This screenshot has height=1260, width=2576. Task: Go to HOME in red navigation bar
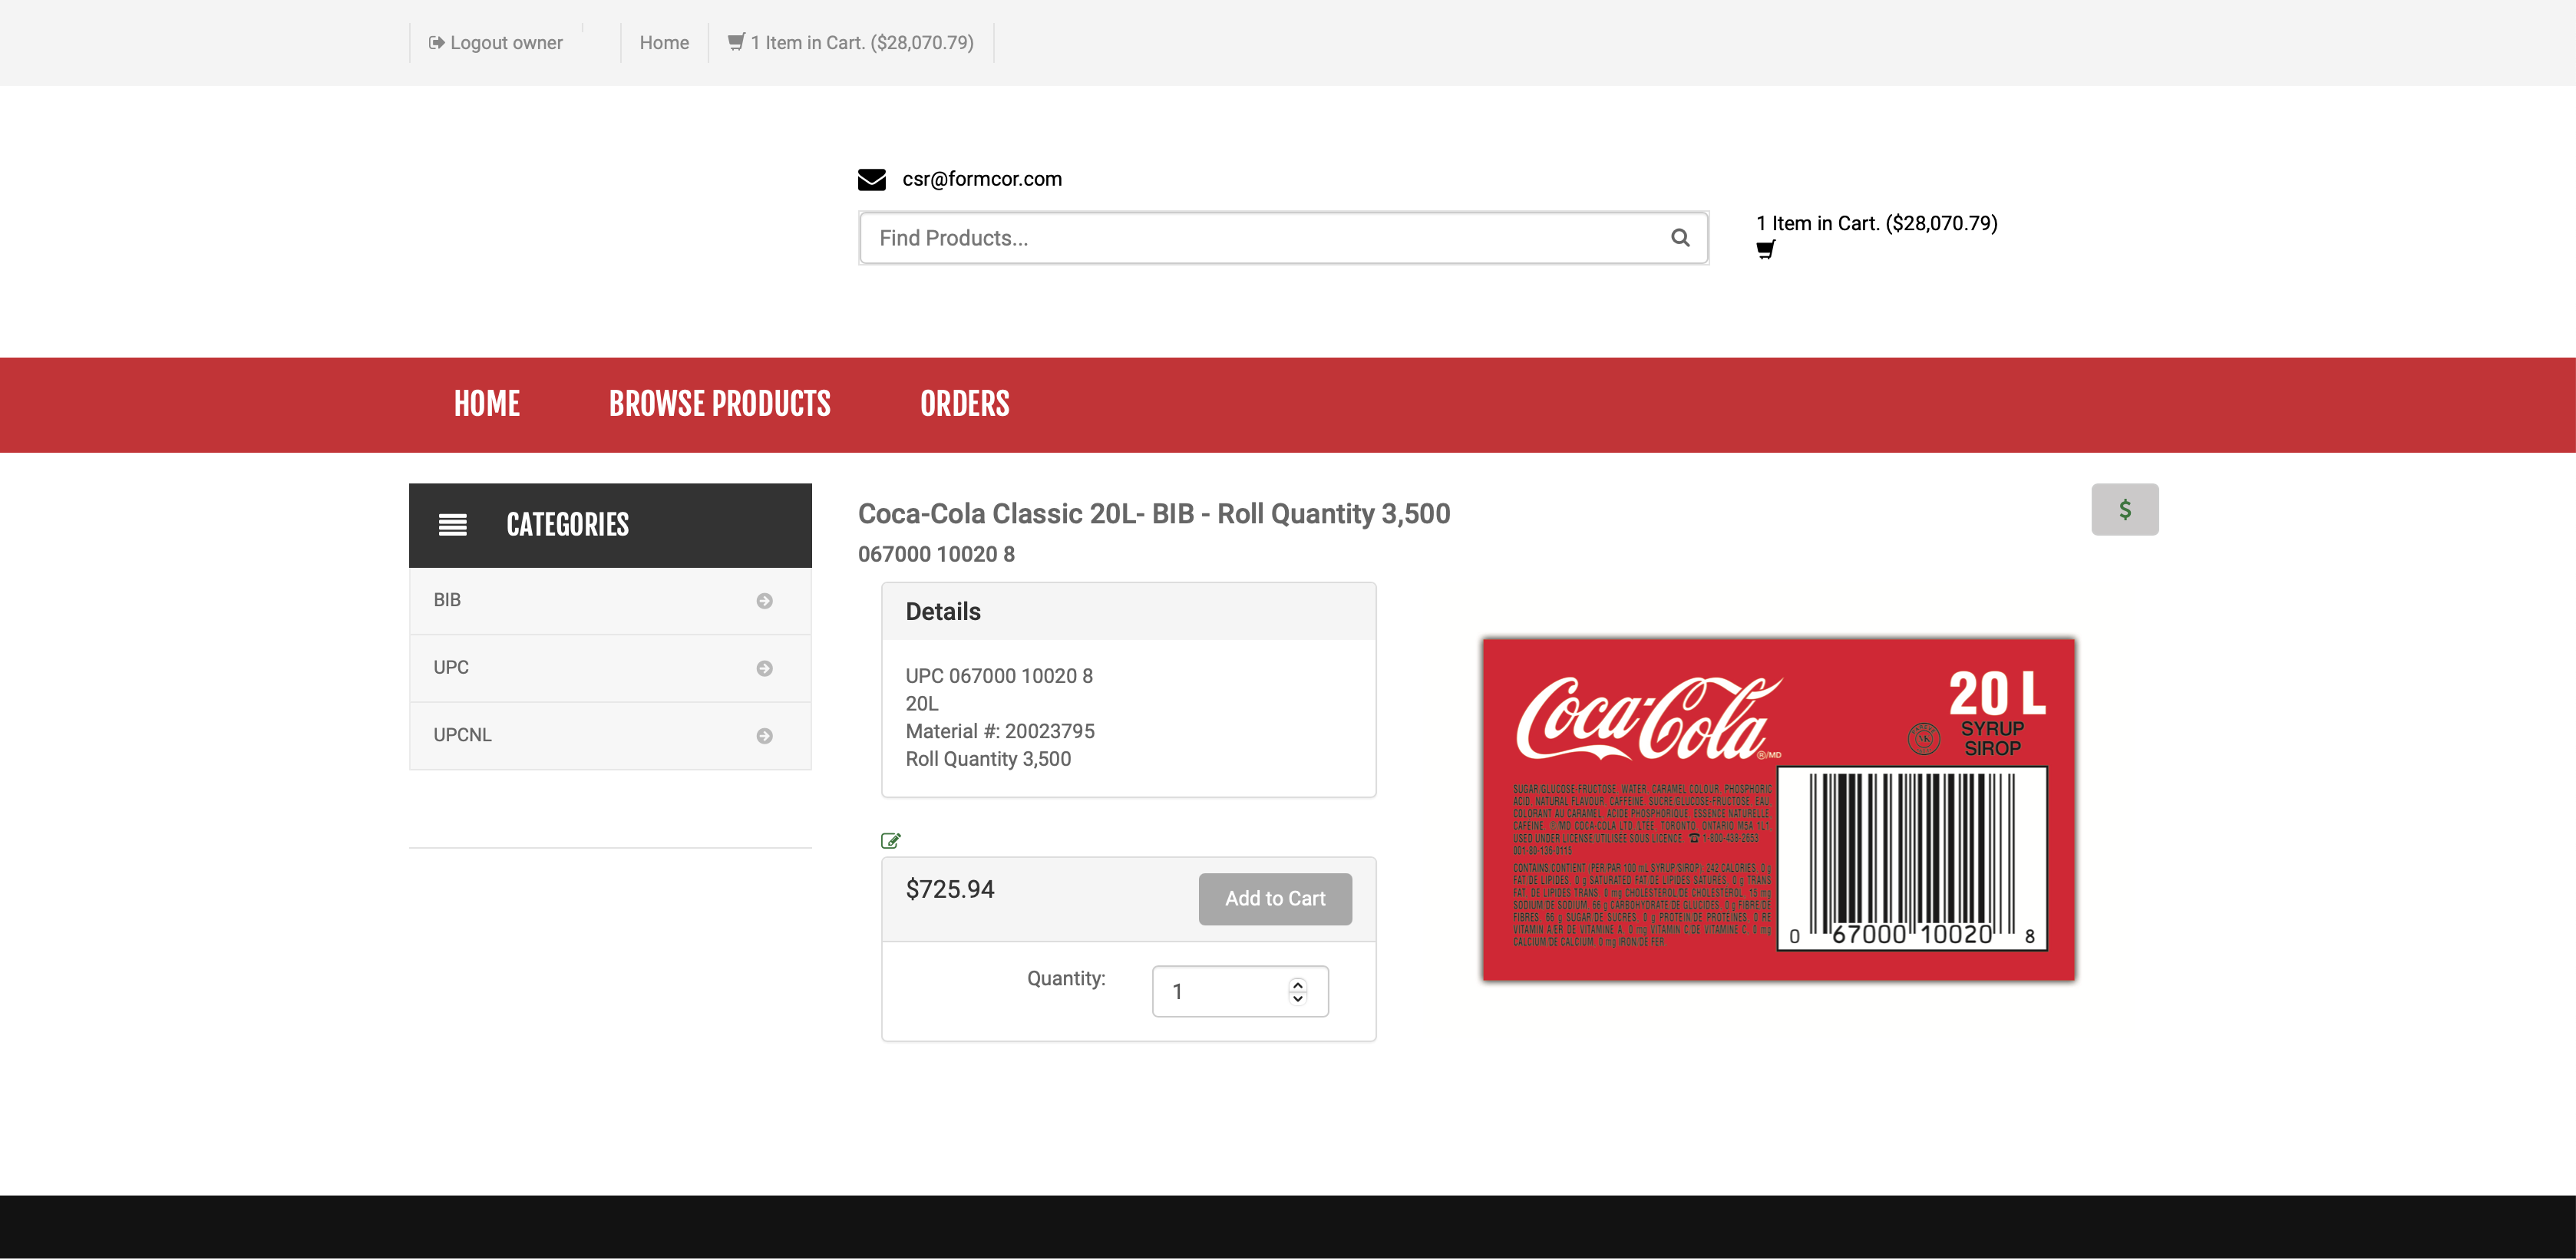tap(487, 404)
